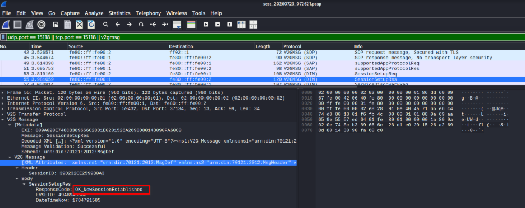Zoom in on packet text
This screenshot has width=525, height=208.
206,25
